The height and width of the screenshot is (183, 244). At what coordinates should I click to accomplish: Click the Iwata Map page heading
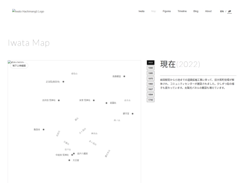coord(29,43)
